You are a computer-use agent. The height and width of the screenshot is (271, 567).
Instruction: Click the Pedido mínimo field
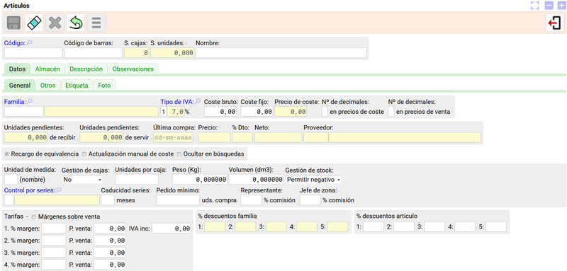[178, 200]
